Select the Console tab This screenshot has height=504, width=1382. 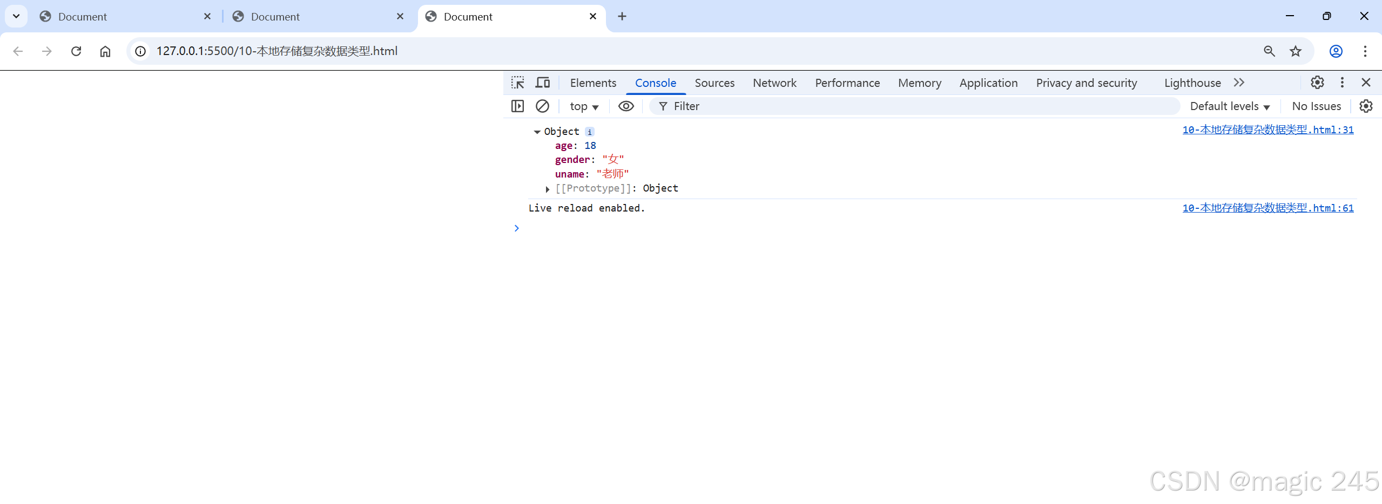[656, 83]
